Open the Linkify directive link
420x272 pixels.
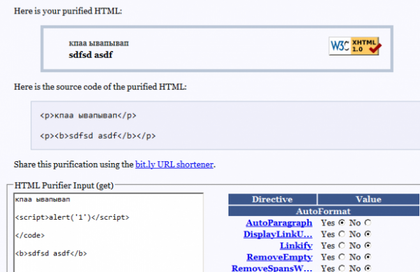[296, 245]
